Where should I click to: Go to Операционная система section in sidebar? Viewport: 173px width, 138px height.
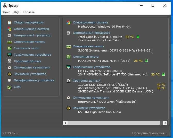click(31, 29)
